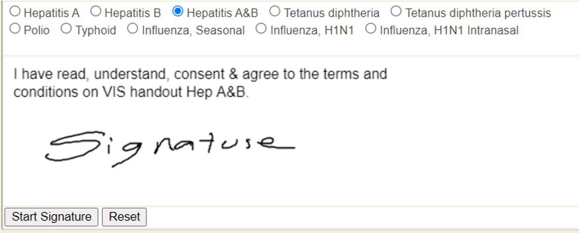The width and height of the screenshot is (580, 233).
Task: Pick the Typhoid radio button
Action: (67, 29)
